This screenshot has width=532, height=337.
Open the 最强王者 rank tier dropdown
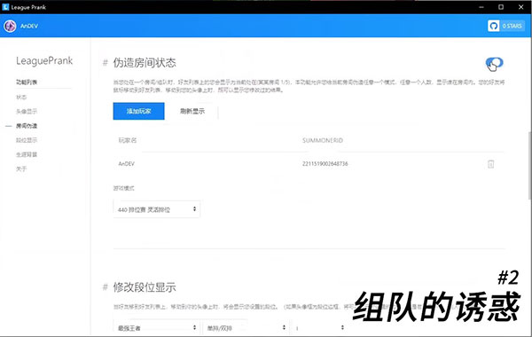[156, 328]
